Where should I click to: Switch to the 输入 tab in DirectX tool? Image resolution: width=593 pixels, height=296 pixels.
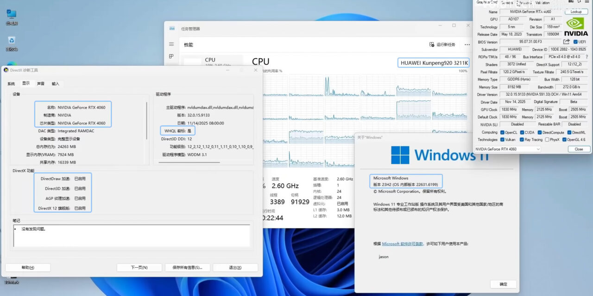56,84
